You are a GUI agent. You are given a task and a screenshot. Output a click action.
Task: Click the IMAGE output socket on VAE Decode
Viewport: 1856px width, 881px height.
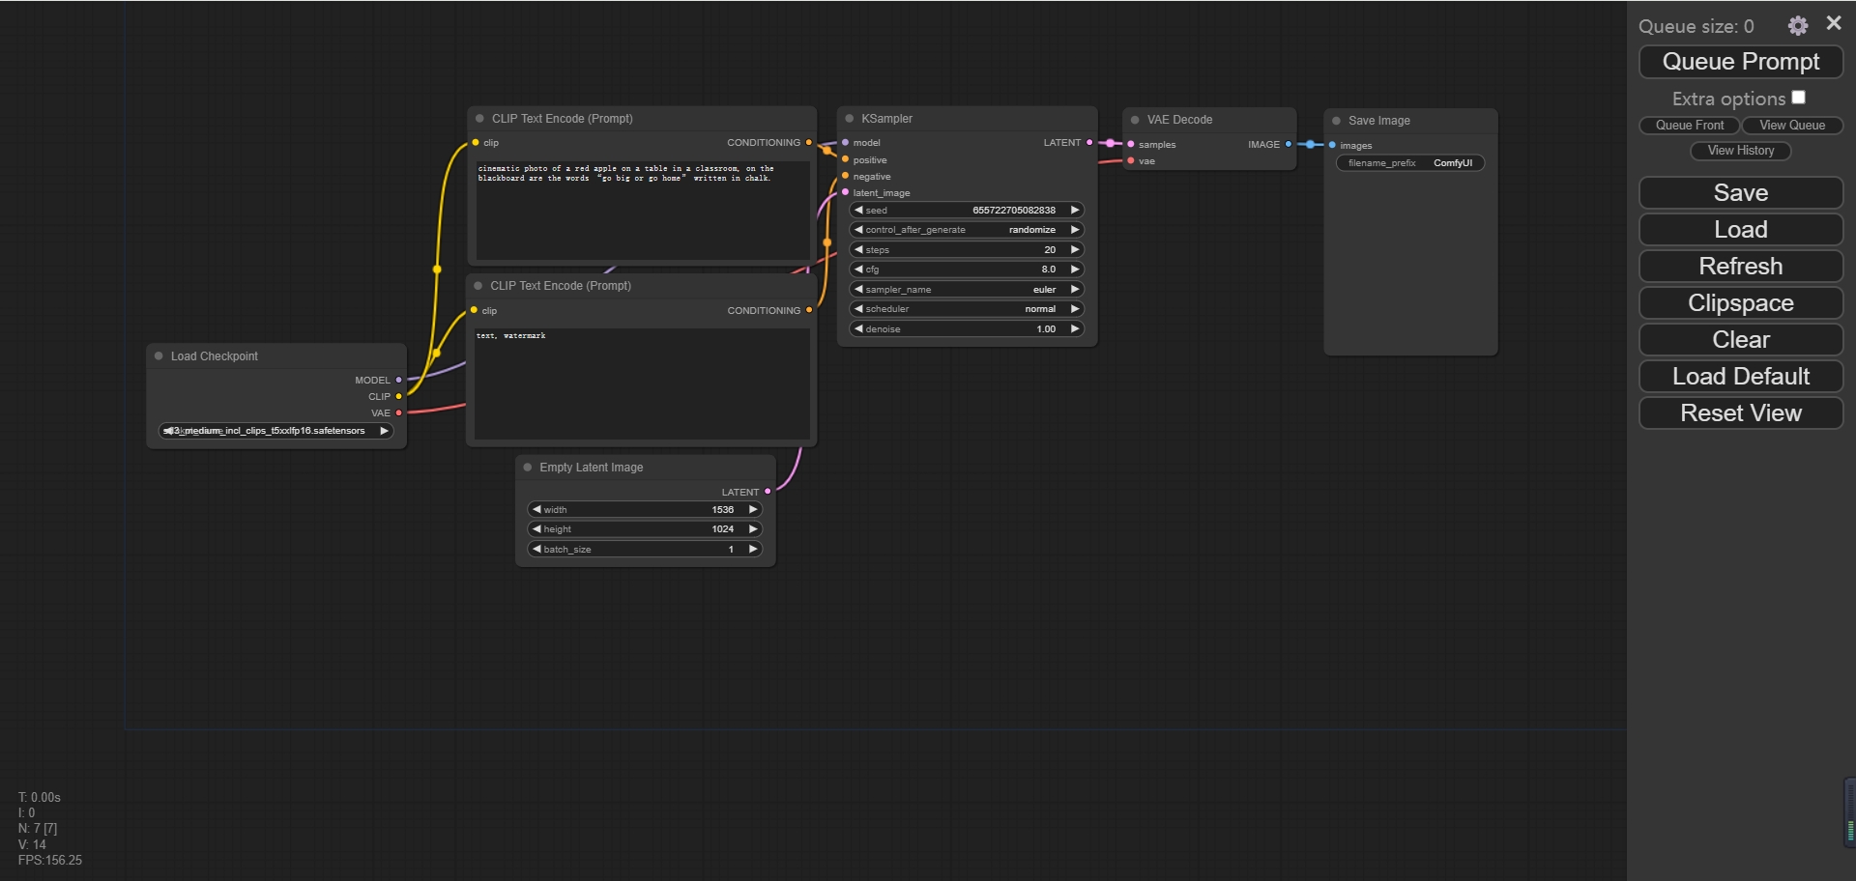1288,145
